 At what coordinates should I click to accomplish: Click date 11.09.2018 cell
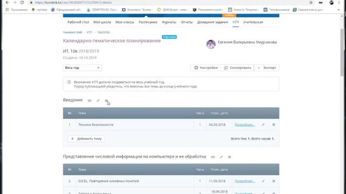coord(217,181)
